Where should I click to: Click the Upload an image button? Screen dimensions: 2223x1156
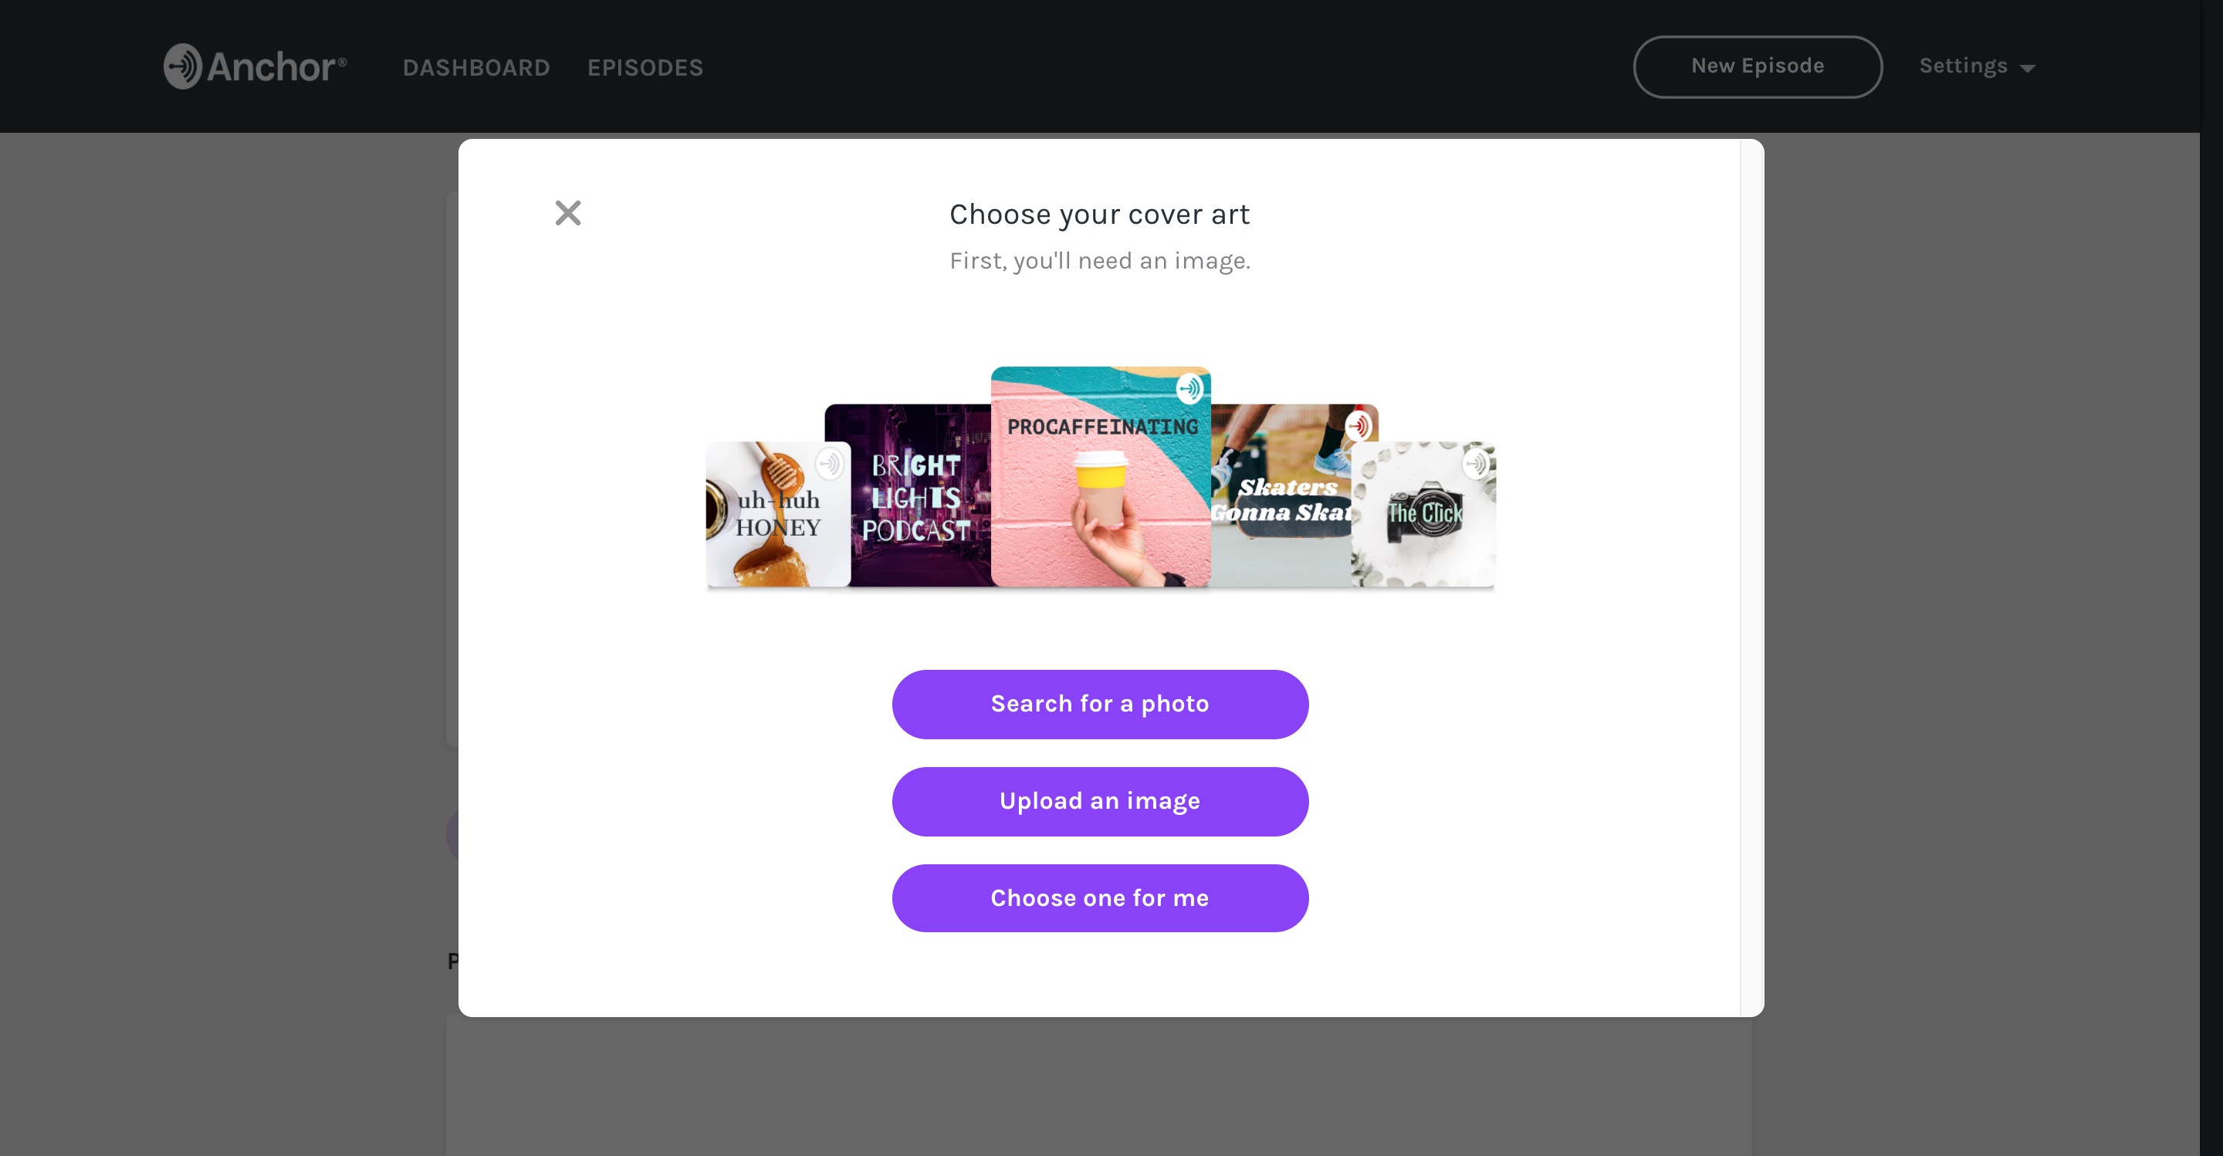pyautogui.click(x=1100, y=800)
